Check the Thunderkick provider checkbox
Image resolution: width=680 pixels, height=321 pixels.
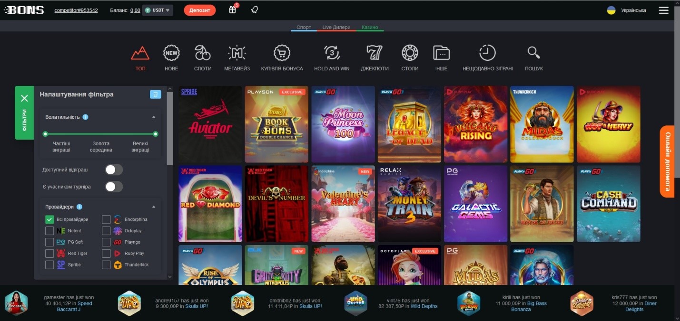106,265
